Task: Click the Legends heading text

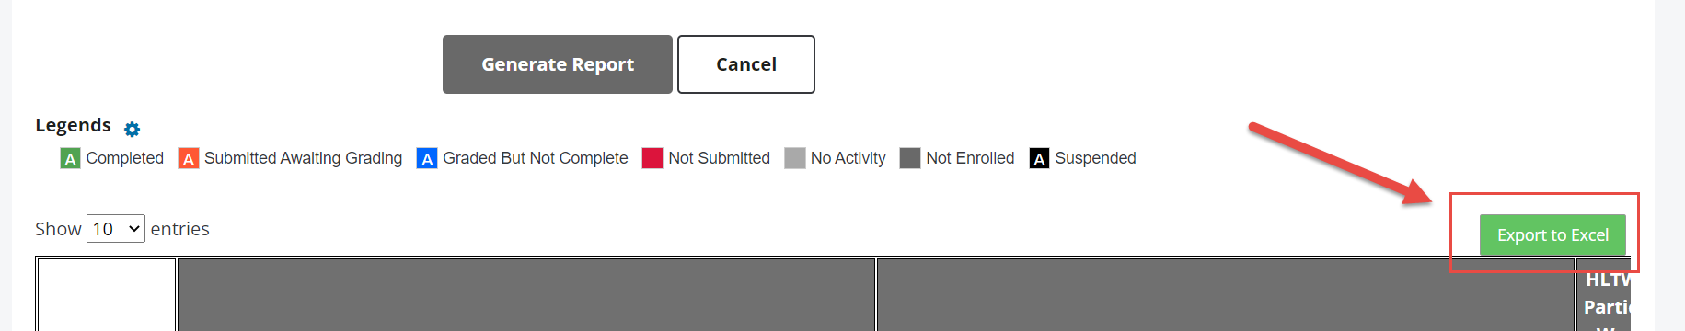Action: pos(73,125)
